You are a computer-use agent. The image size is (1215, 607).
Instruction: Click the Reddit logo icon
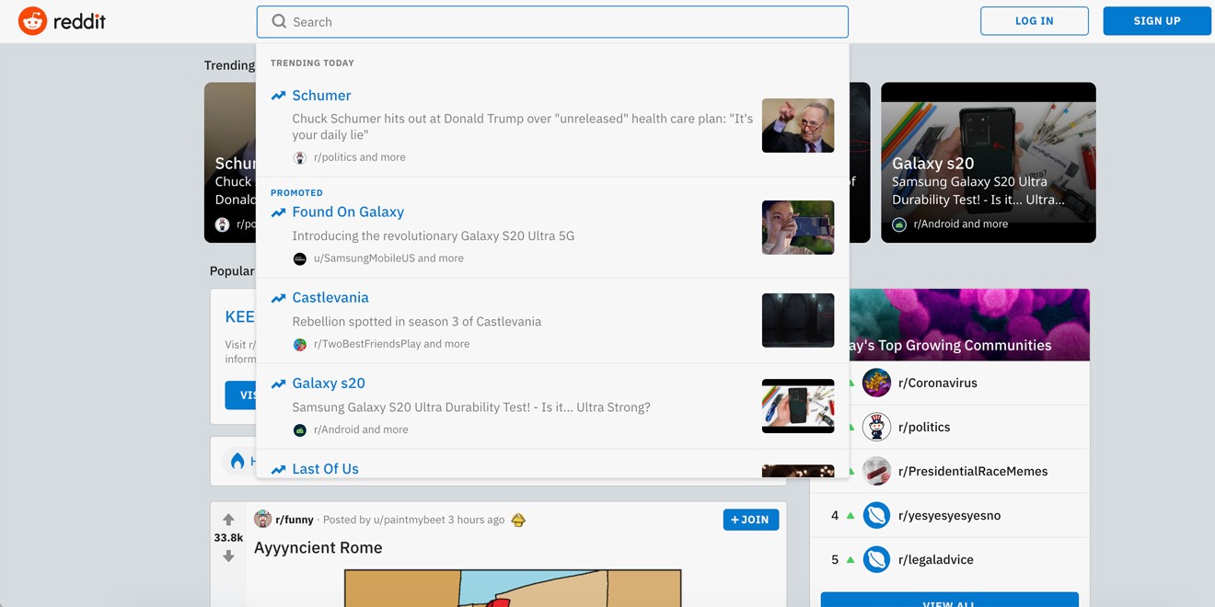coord(33,21)
